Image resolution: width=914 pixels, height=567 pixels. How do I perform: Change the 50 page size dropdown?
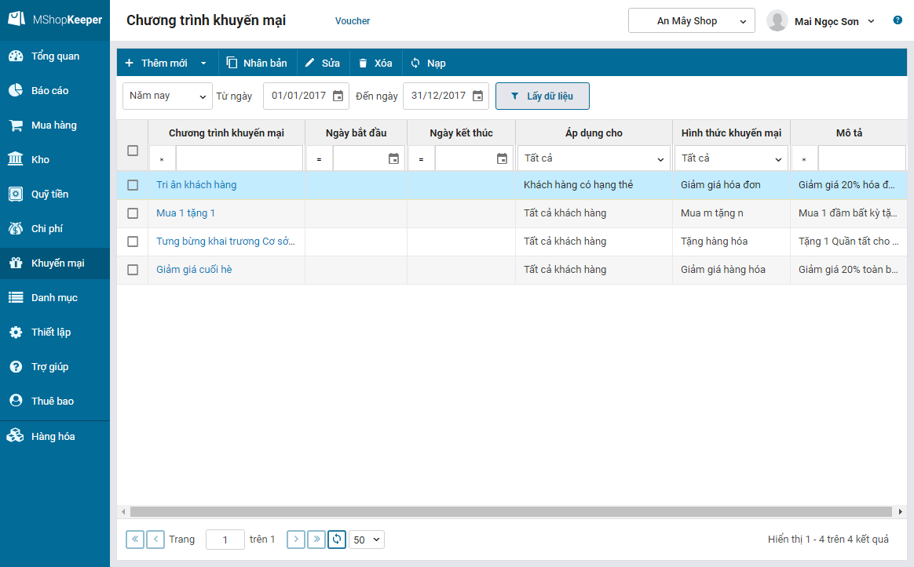tap(367, 540)
